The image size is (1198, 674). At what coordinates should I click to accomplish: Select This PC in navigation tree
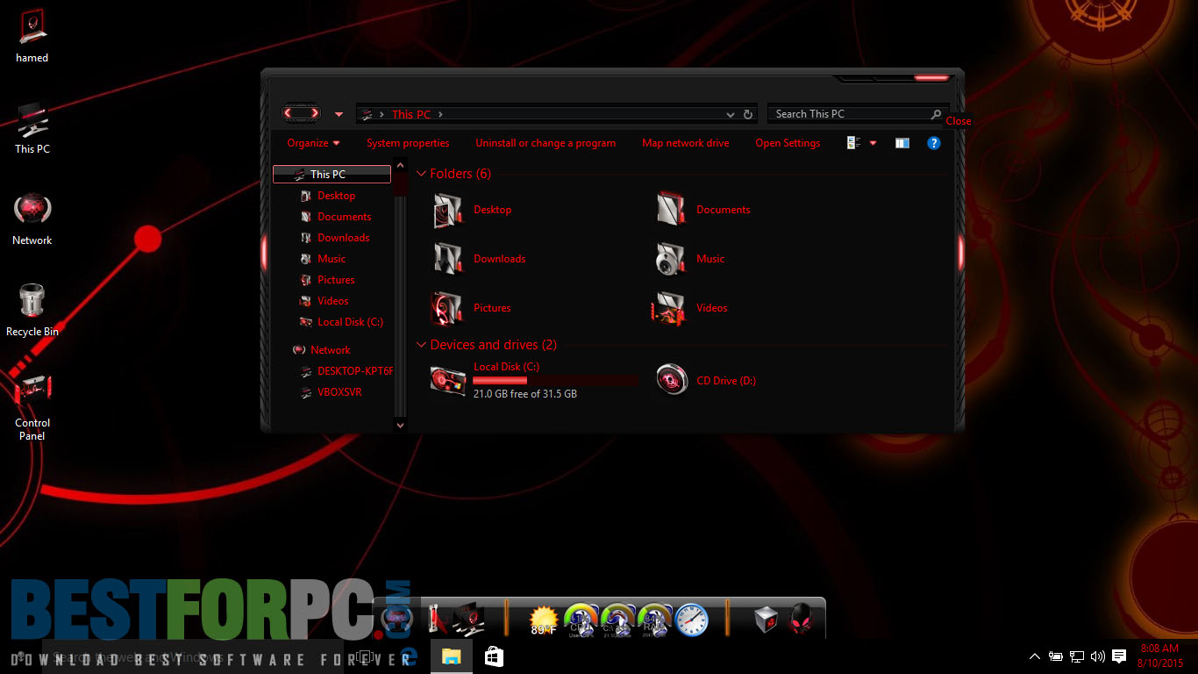332,175
